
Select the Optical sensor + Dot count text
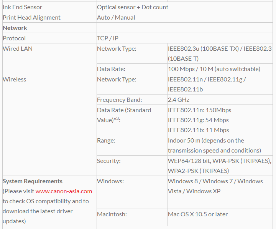click(133, 7)
